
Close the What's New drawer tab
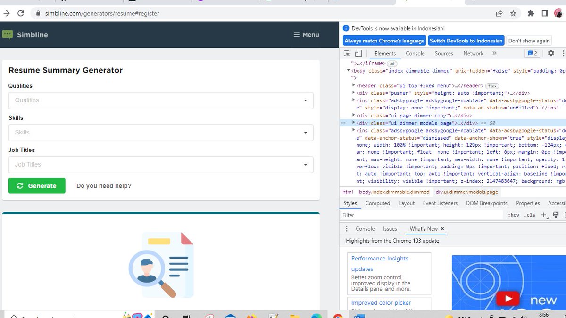(442, 228)
